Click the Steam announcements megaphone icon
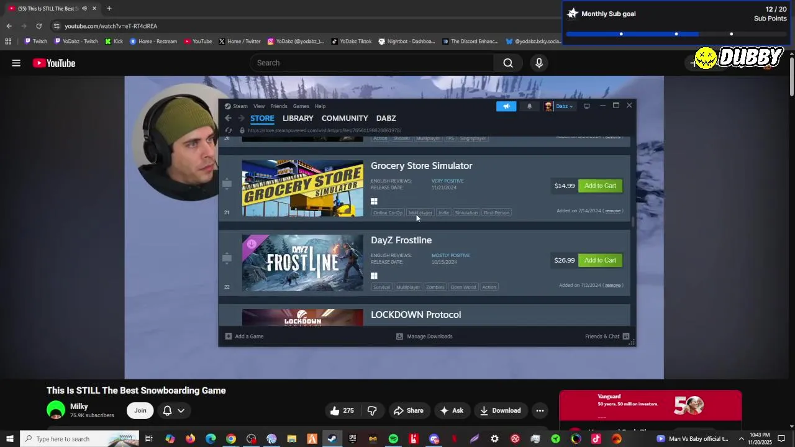 click(506, 106)
